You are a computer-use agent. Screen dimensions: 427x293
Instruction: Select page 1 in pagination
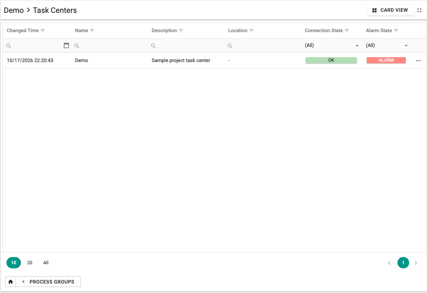[403, 263]
